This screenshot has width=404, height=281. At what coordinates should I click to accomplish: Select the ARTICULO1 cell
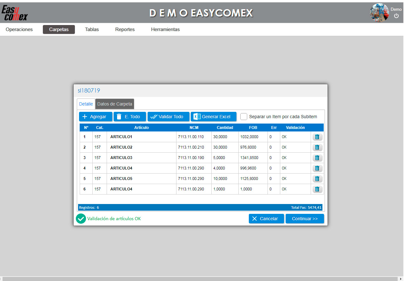click(142, 137)
